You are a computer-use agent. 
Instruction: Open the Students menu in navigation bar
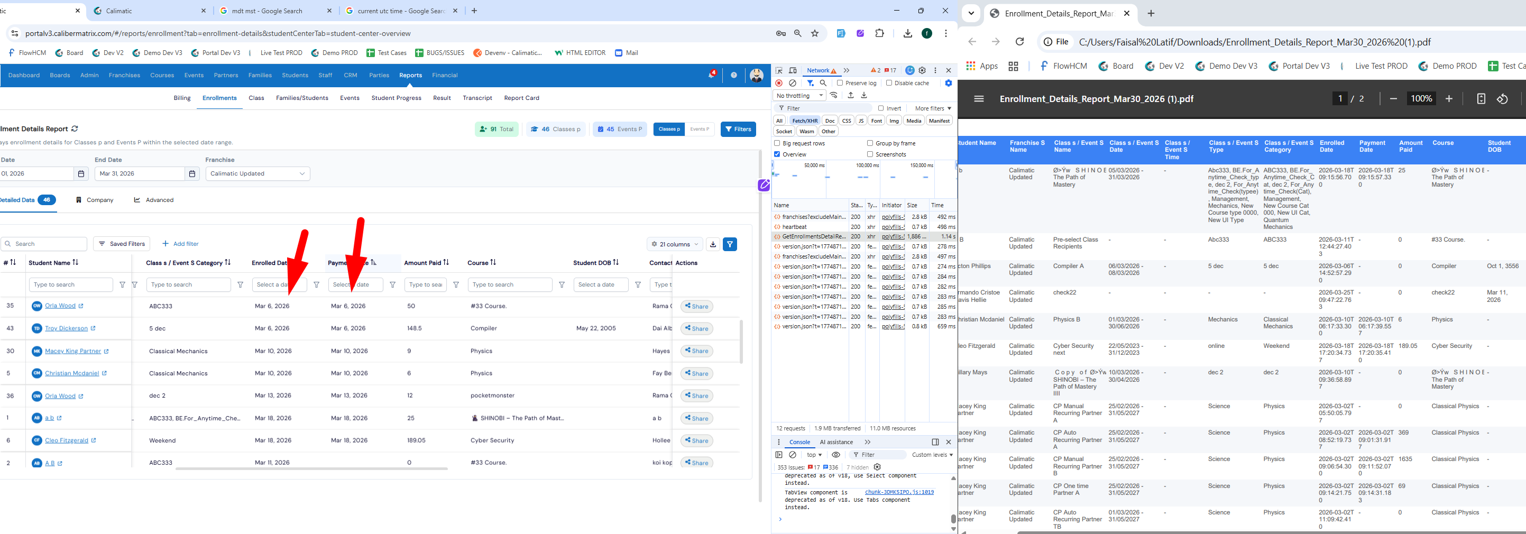[x=295, y=75]
